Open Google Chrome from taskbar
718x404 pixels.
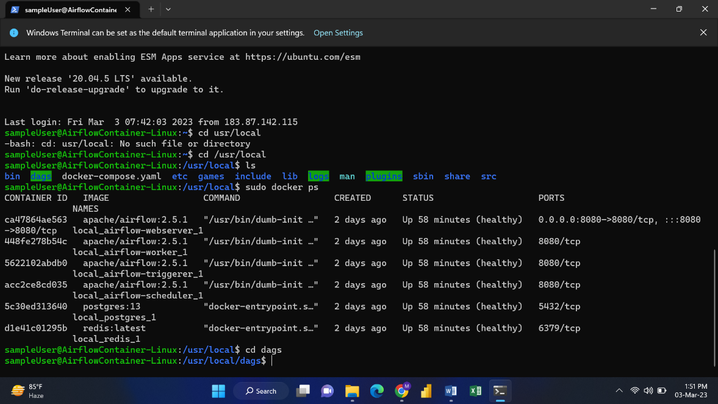point(401,391)
